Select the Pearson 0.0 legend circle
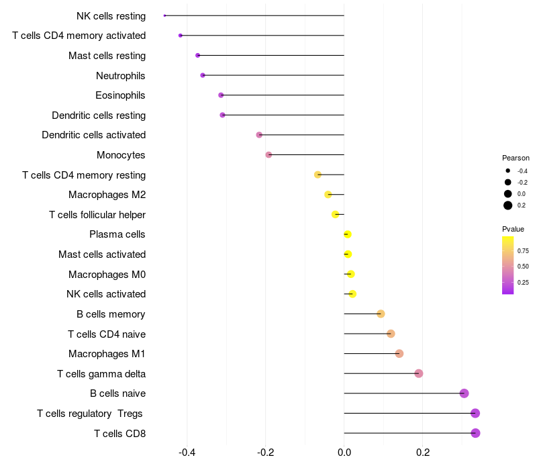Screen dimensions: 537x470 point(508,194)
